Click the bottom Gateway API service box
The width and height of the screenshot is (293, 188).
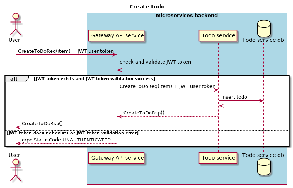click(x=117, y=158)
